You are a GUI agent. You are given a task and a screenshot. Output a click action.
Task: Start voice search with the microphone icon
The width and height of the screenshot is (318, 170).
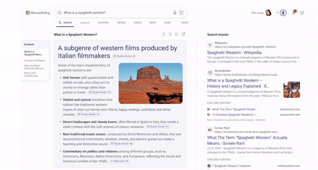(174, 13)
